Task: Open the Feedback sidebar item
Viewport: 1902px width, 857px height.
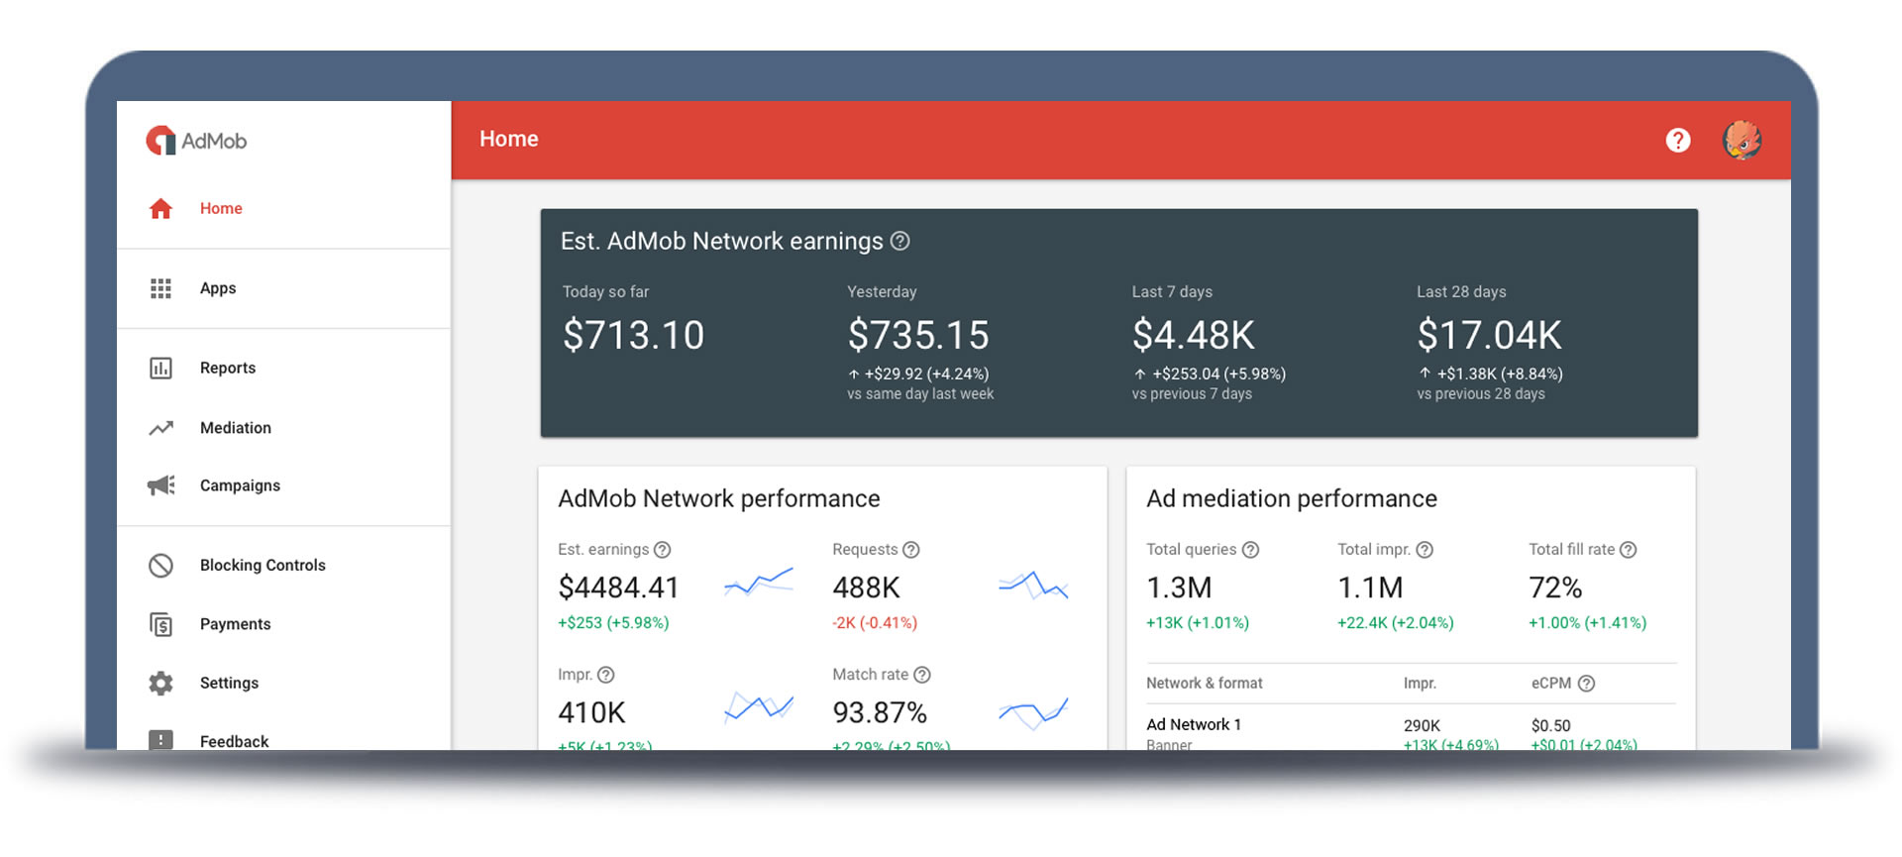Action: 234,740
